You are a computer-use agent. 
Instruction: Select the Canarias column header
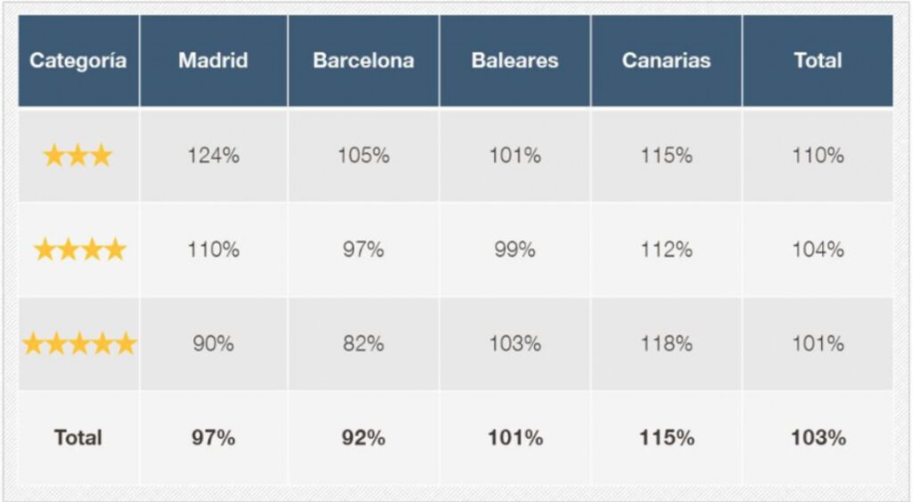pyautogui.click(x=666, y=61)
